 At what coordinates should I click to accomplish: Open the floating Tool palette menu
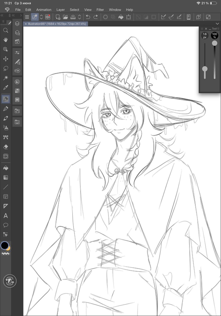click(x=202, y=29)
